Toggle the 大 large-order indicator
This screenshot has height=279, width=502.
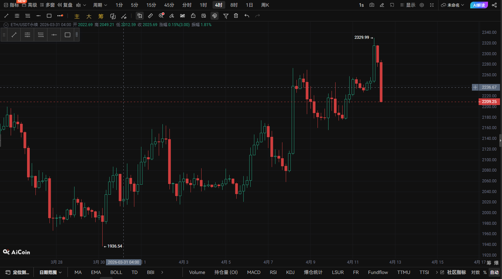point(89,16)
